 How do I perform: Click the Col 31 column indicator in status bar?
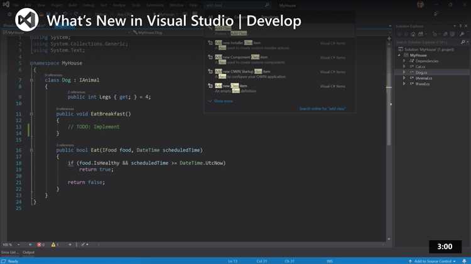click(x=262, y=261)
